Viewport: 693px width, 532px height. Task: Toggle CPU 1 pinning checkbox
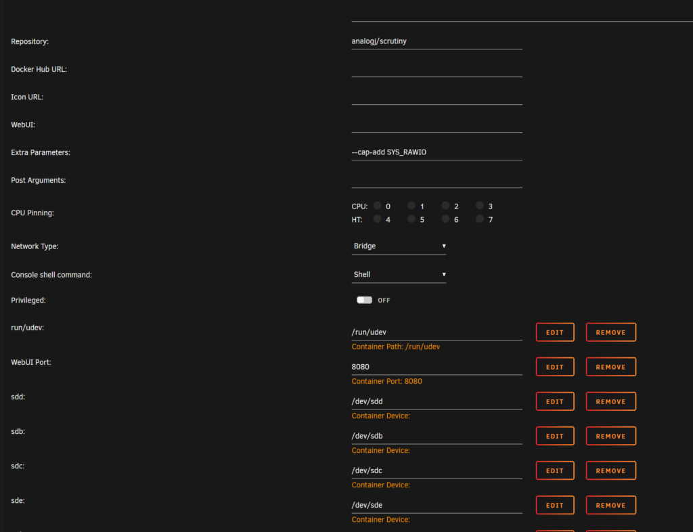click(x=411, y=206)
